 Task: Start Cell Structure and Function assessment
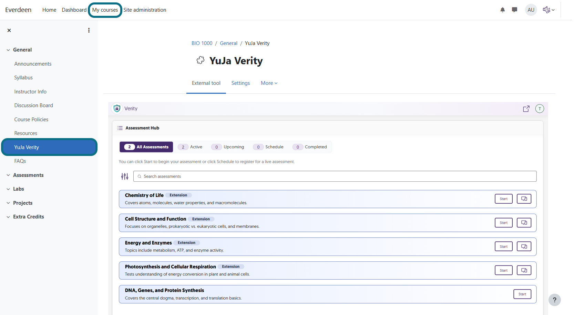tap(504, 223)
